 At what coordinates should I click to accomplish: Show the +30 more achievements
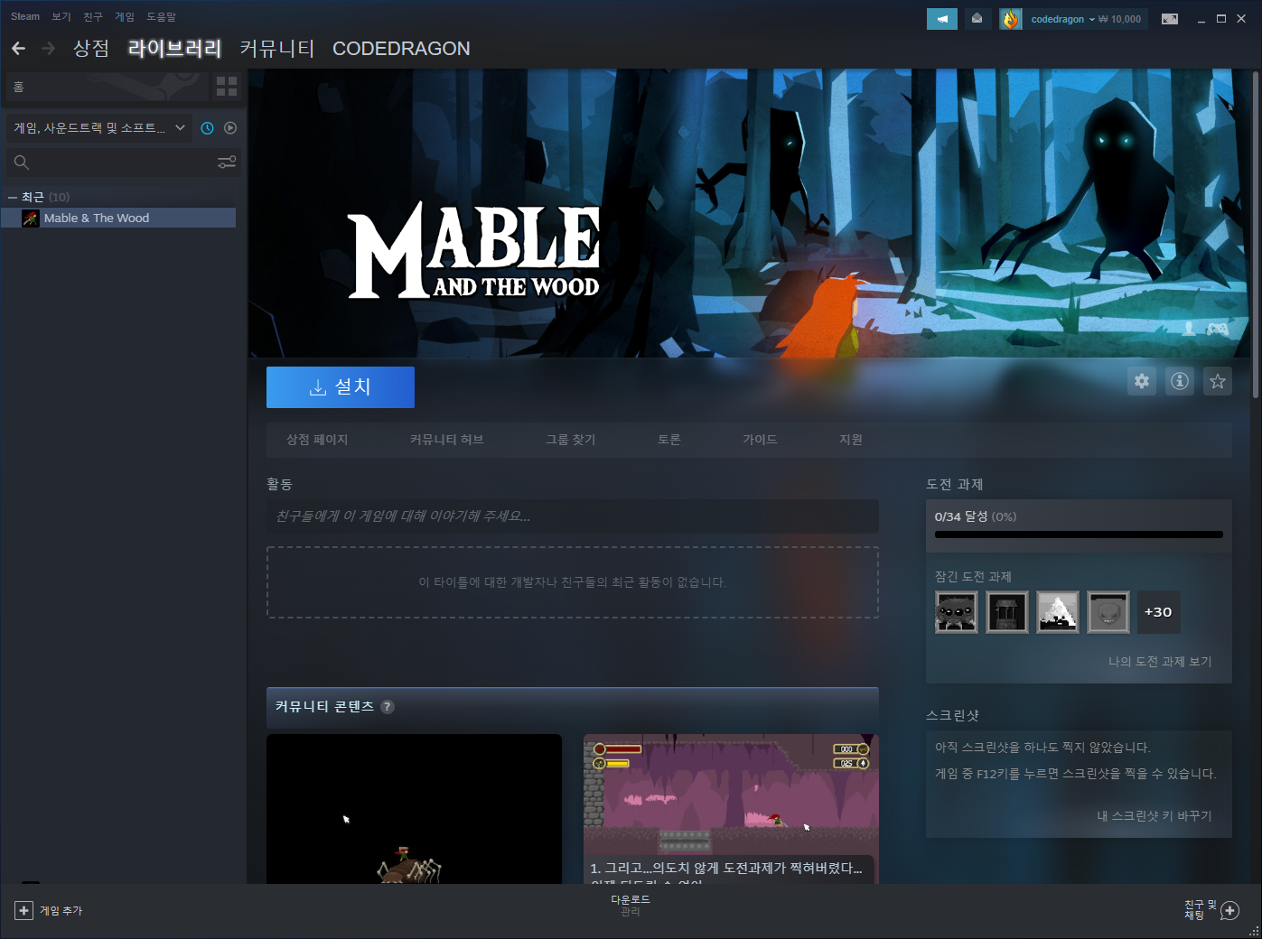pos(1158,612)
